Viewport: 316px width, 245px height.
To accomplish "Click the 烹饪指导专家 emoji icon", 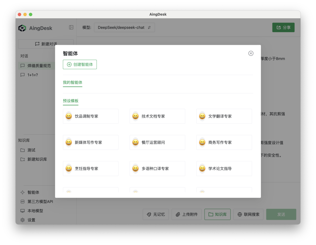I will [x=69, y=169].
